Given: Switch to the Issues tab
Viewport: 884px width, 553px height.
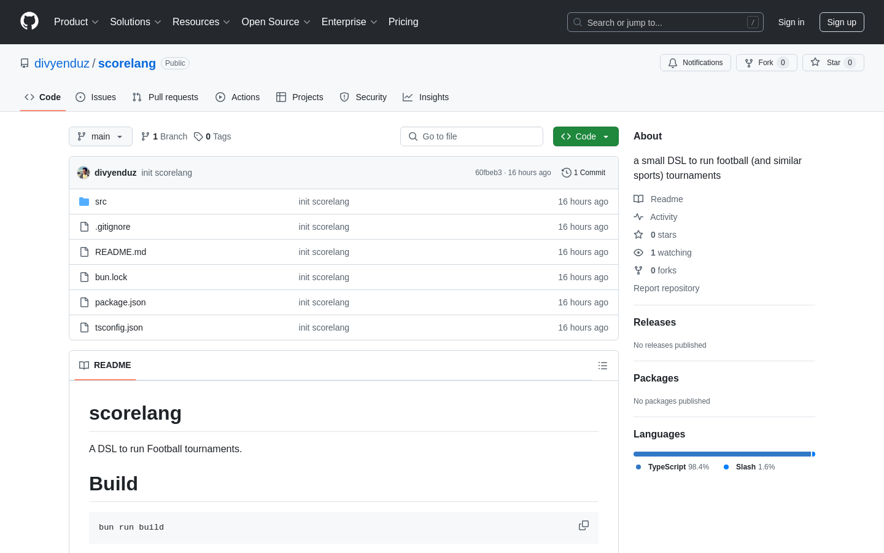Looking at the screenshot, I should (x=96, y=97).
